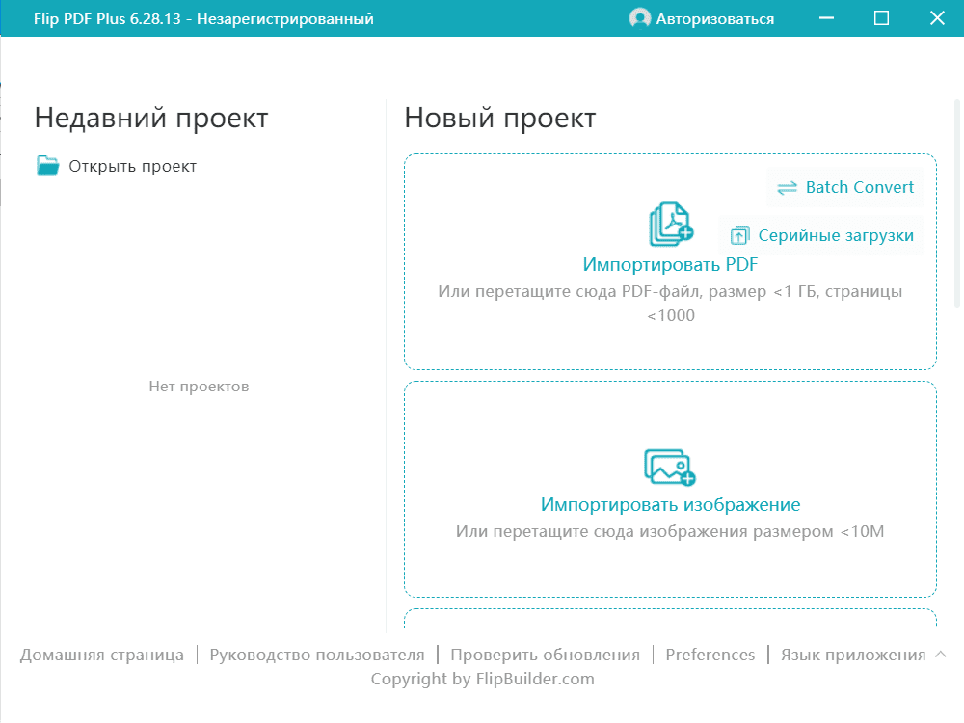Screen dimensions: 964x723
Task: Minimize the Flip PDF Plus window
Action: tap(827, 18)
